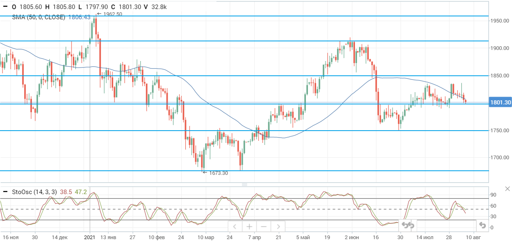Image resolution: width=512 pixels, height=242 pixels.
Task: Click the StoOsc (14, 3, 3) indicator label
Action: click(x=35, y=191)
